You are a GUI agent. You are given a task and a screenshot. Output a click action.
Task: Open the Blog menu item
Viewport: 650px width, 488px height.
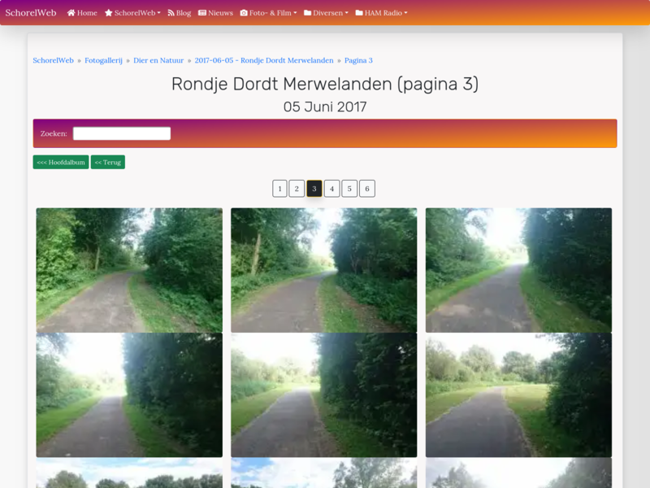click(180, 13)
